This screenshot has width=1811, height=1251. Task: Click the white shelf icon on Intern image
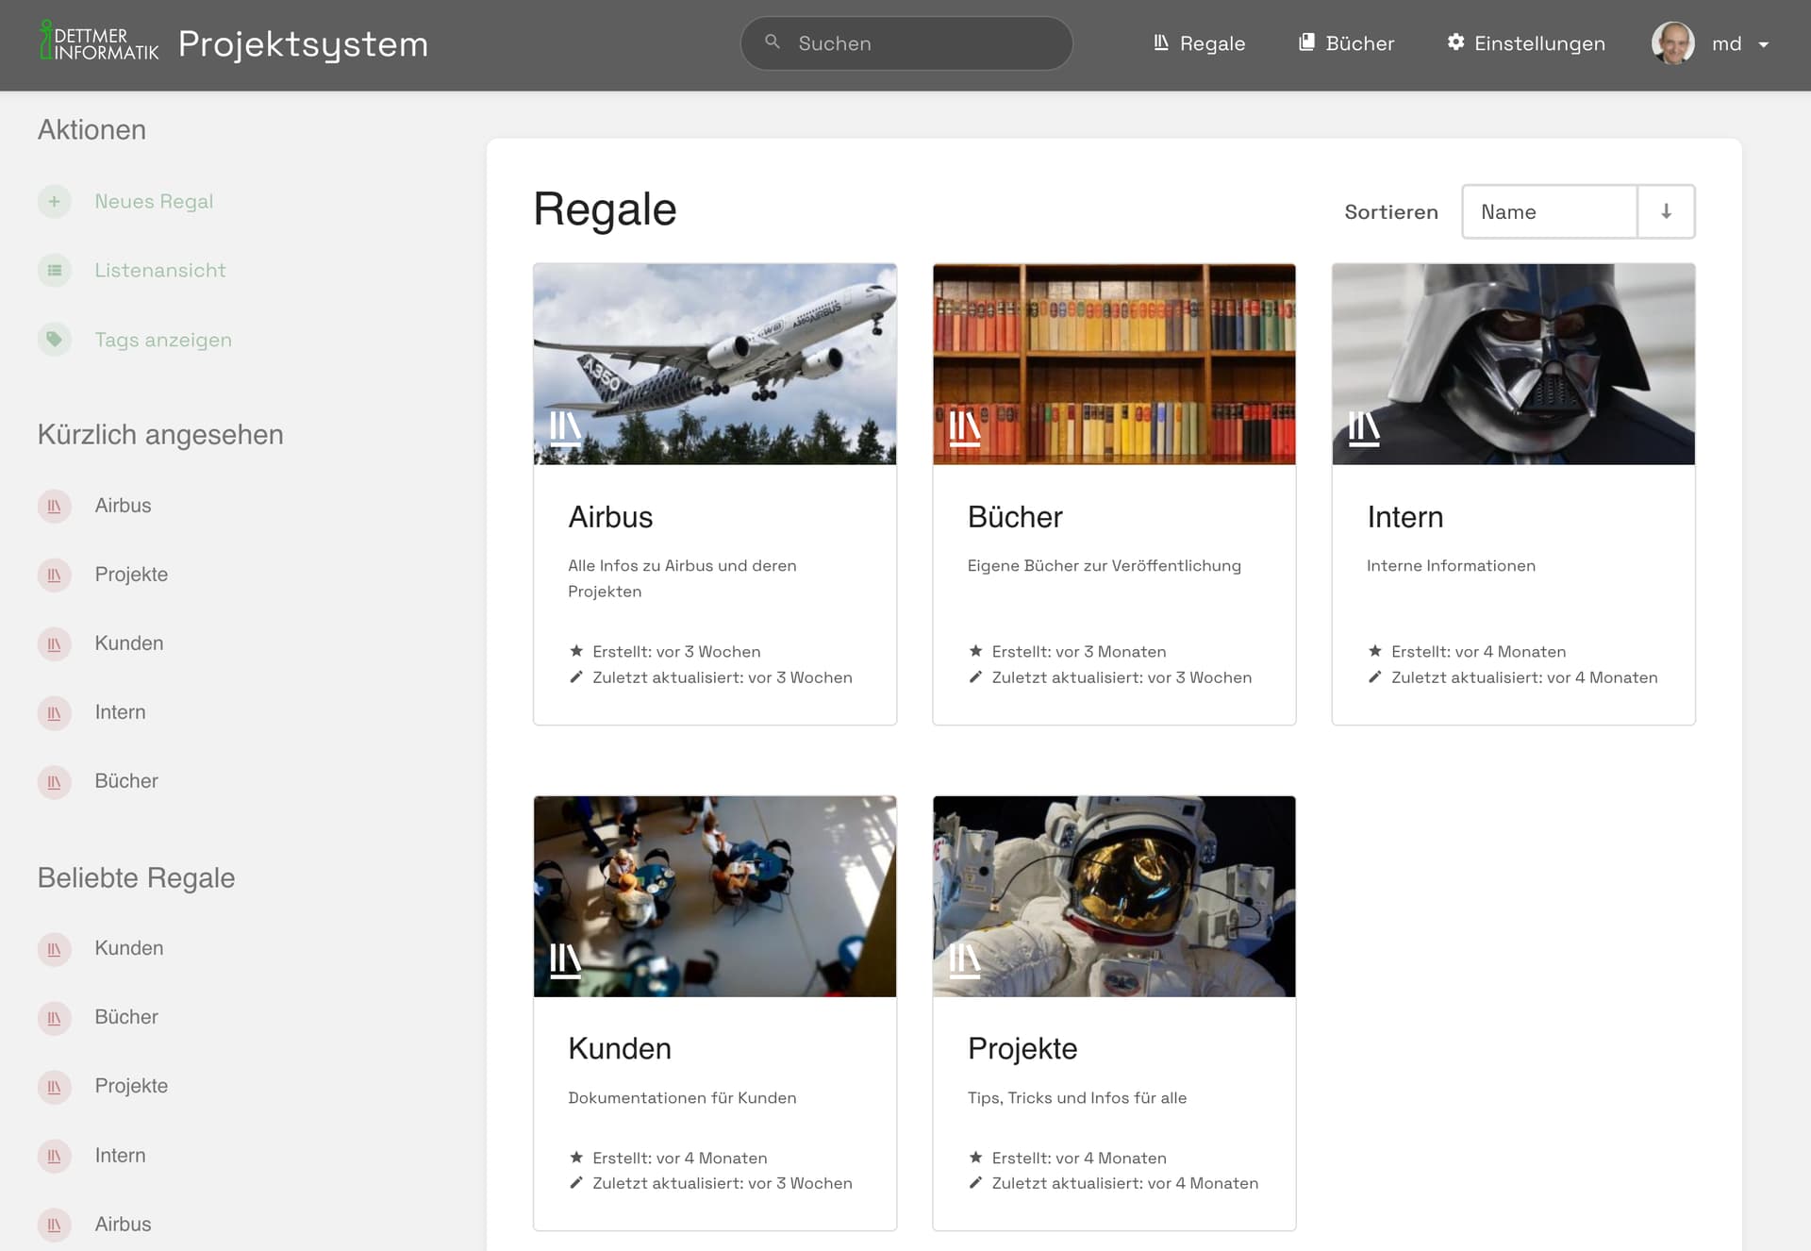[1364, 428]
